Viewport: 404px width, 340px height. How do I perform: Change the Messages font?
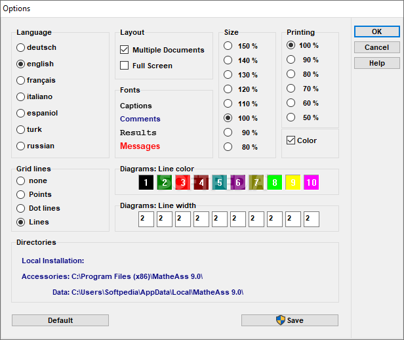click(x=140, y=146)
